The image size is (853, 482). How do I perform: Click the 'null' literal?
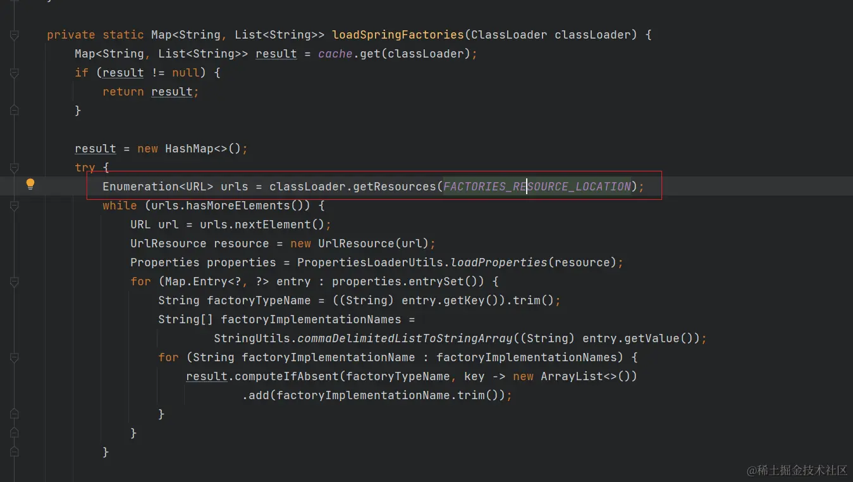pos(186,73)
